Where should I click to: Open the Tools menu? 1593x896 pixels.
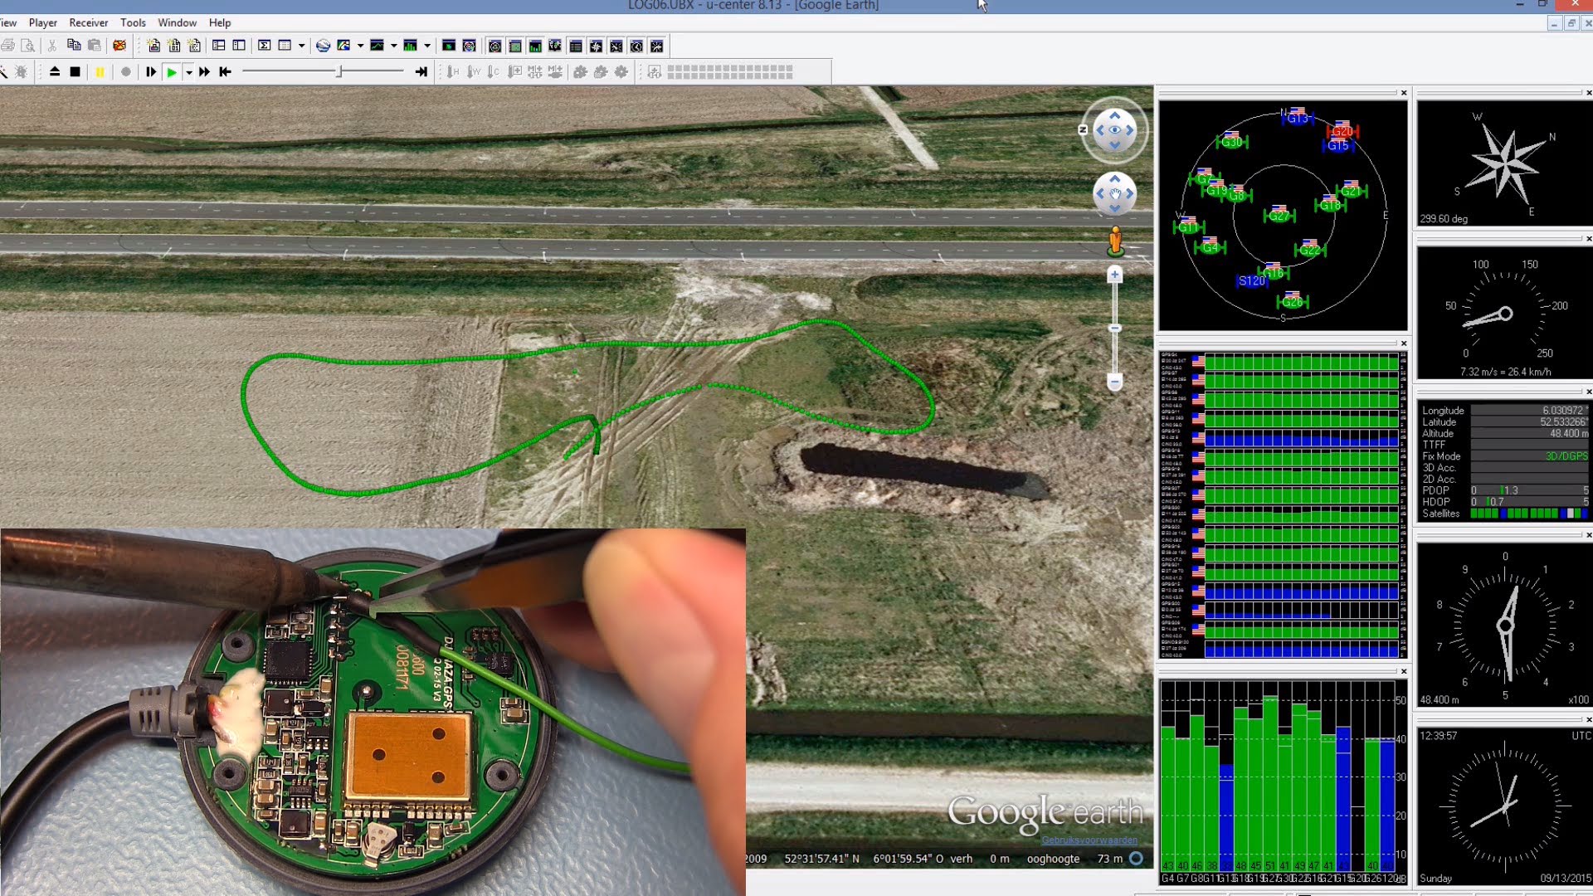133,22
